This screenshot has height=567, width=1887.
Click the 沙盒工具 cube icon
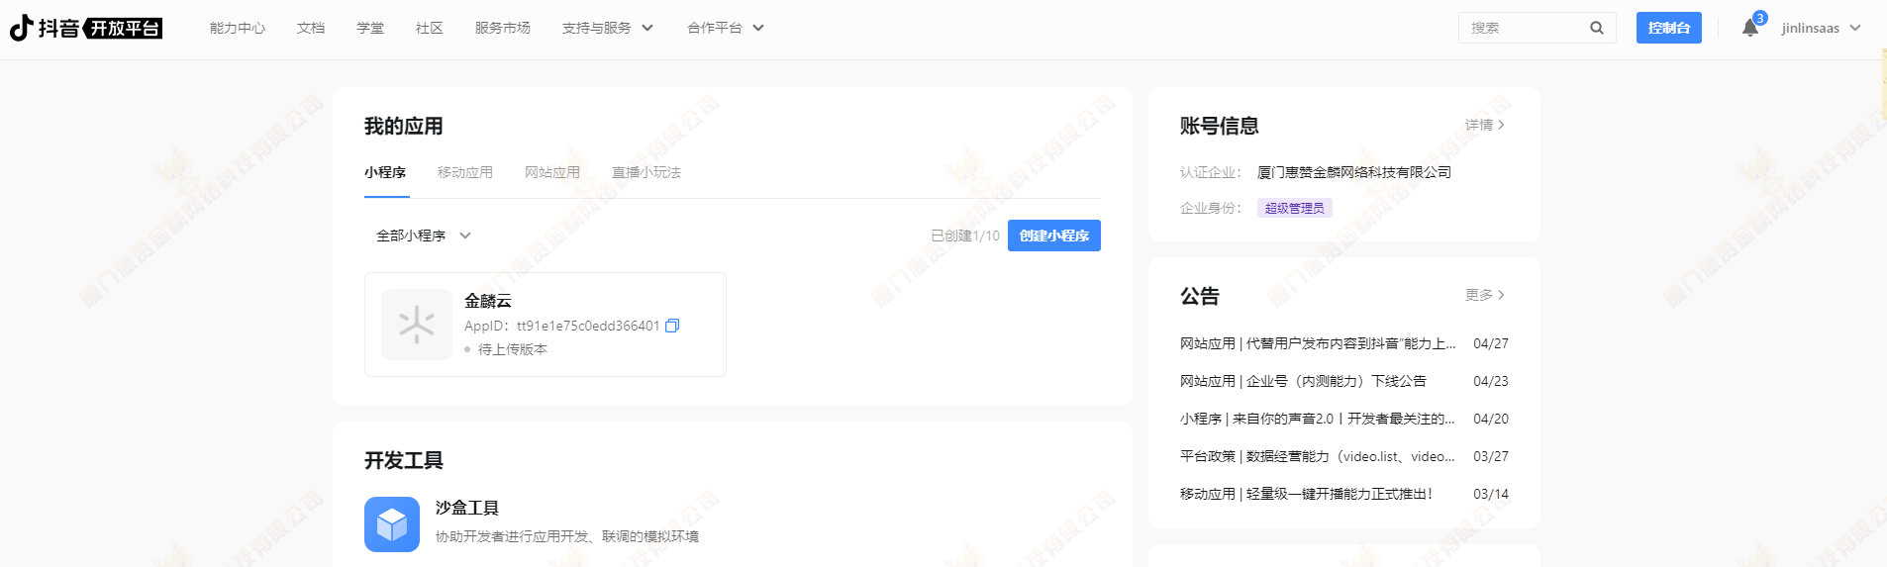click(392, 523)
